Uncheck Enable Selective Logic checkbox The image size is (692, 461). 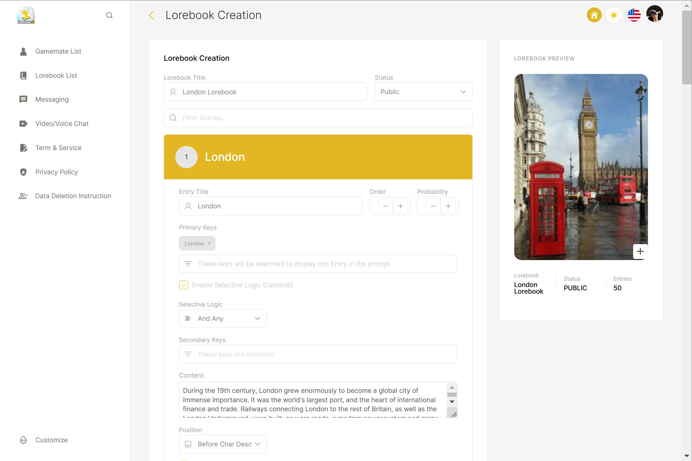(183, 285)
